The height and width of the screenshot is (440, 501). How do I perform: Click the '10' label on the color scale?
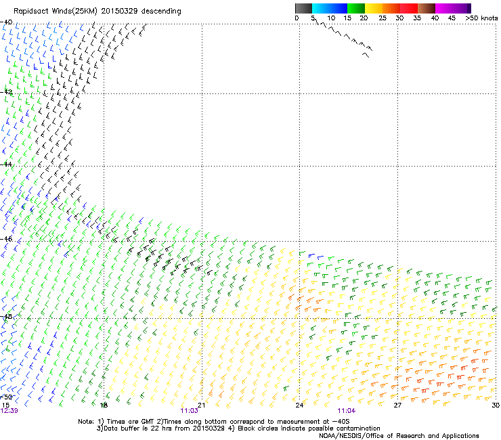pyautogui.click(x=331, y=18)
